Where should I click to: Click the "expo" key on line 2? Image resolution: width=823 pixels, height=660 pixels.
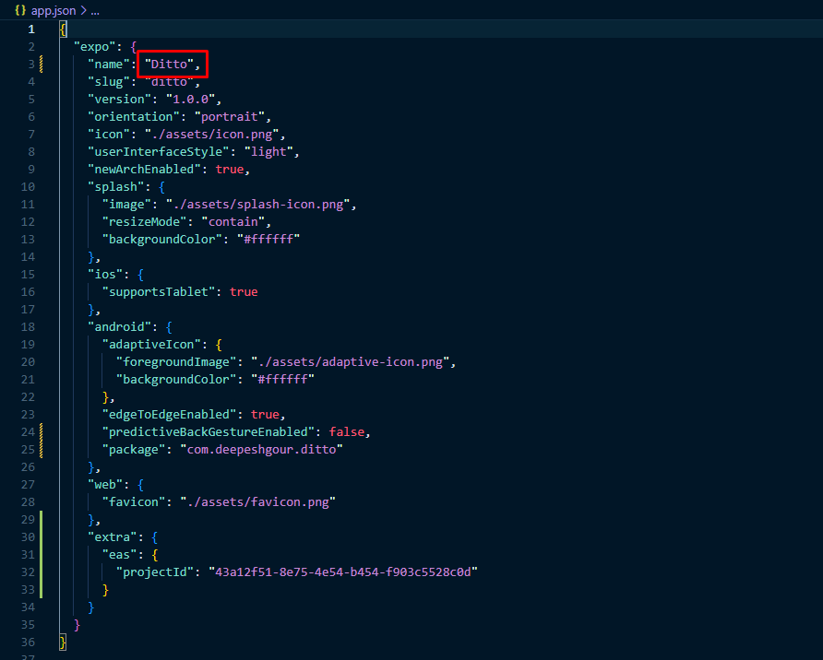(95, 46)
